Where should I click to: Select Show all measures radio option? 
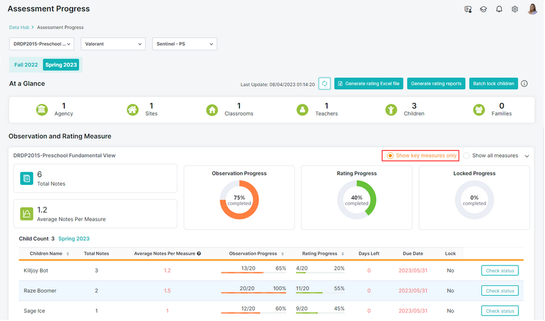point(467,155)
